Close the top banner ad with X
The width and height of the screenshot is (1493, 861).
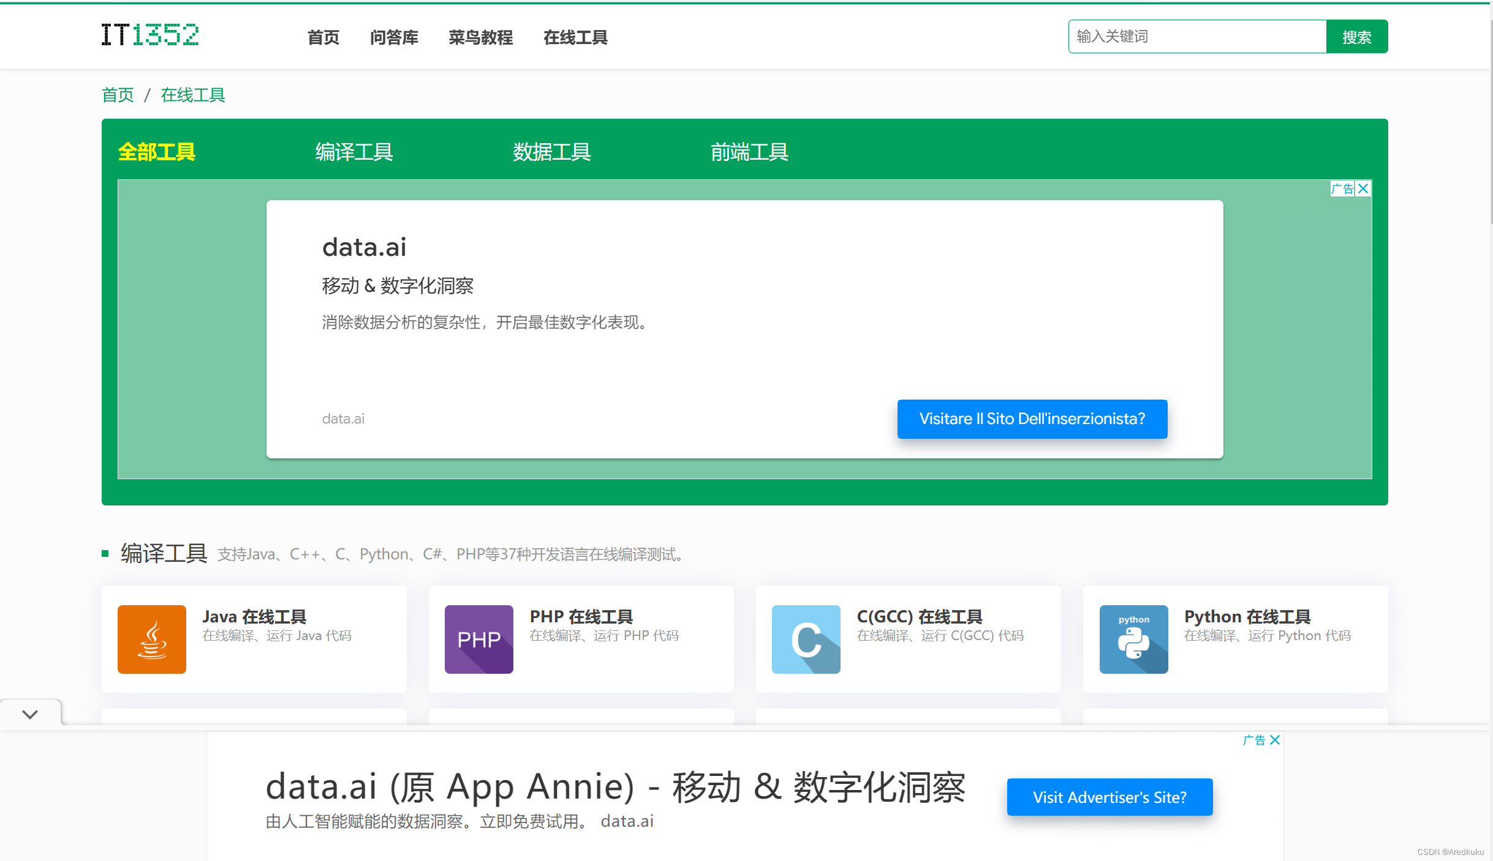coord(1363,188)
